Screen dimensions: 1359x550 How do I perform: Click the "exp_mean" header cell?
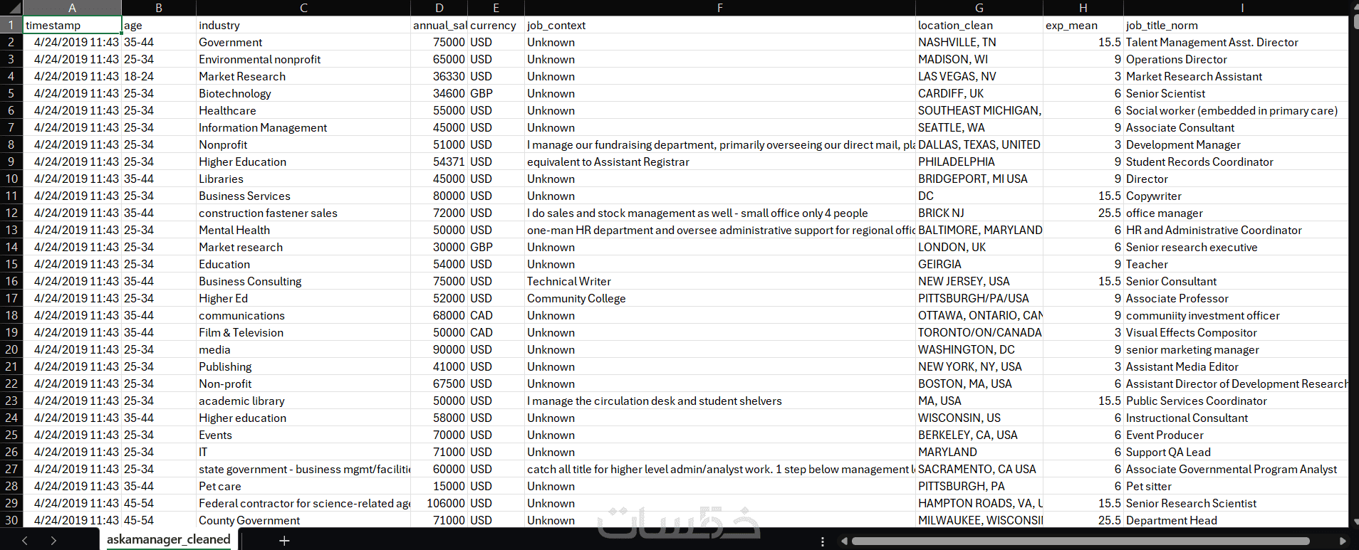point(1083,25)
